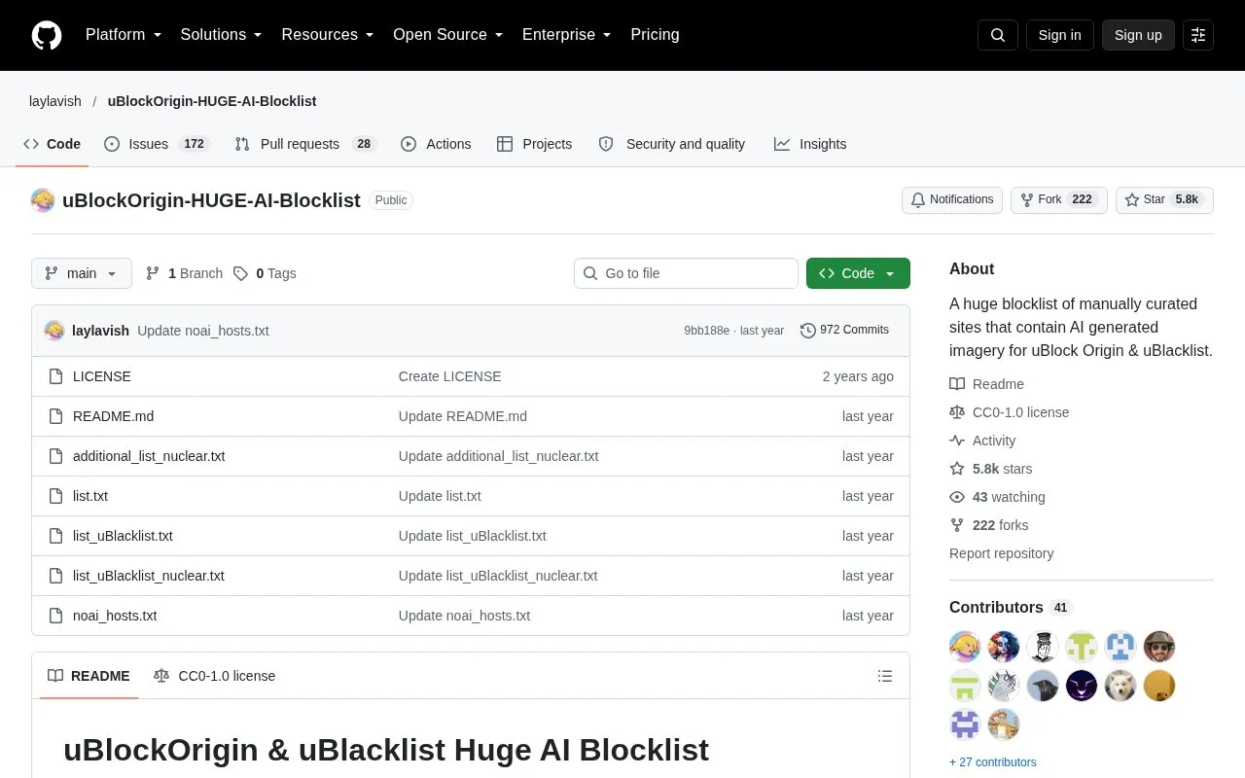Click commit hash 9bb188e
This screenshot has width=1245, height=778.
(706, 331)
